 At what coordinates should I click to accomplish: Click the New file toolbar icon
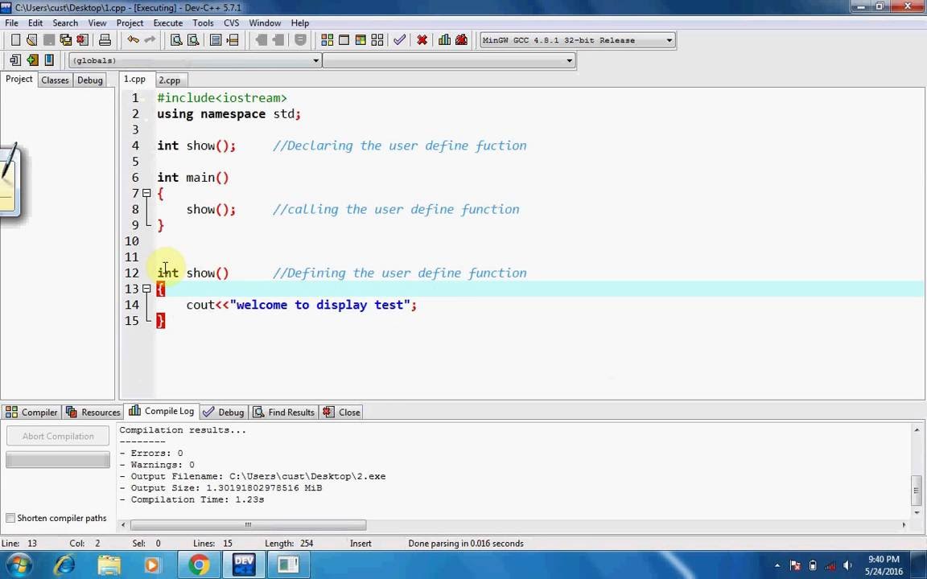(x=15, y=40)
